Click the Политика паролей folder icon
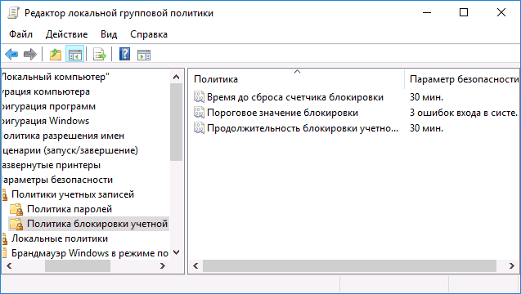This screenshot has height=294, width=521. [x=16, y=209]
